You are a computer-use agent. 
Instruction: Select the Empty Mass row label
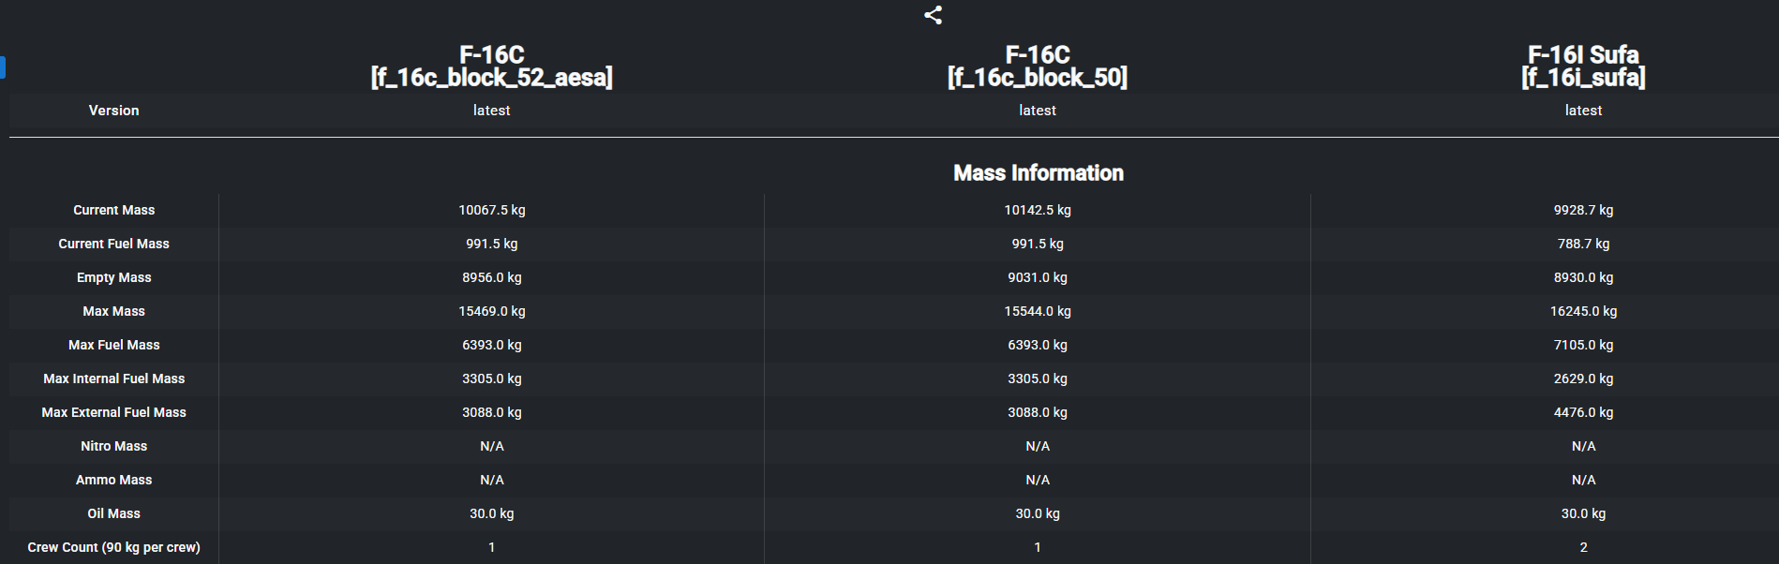(113, 277)
